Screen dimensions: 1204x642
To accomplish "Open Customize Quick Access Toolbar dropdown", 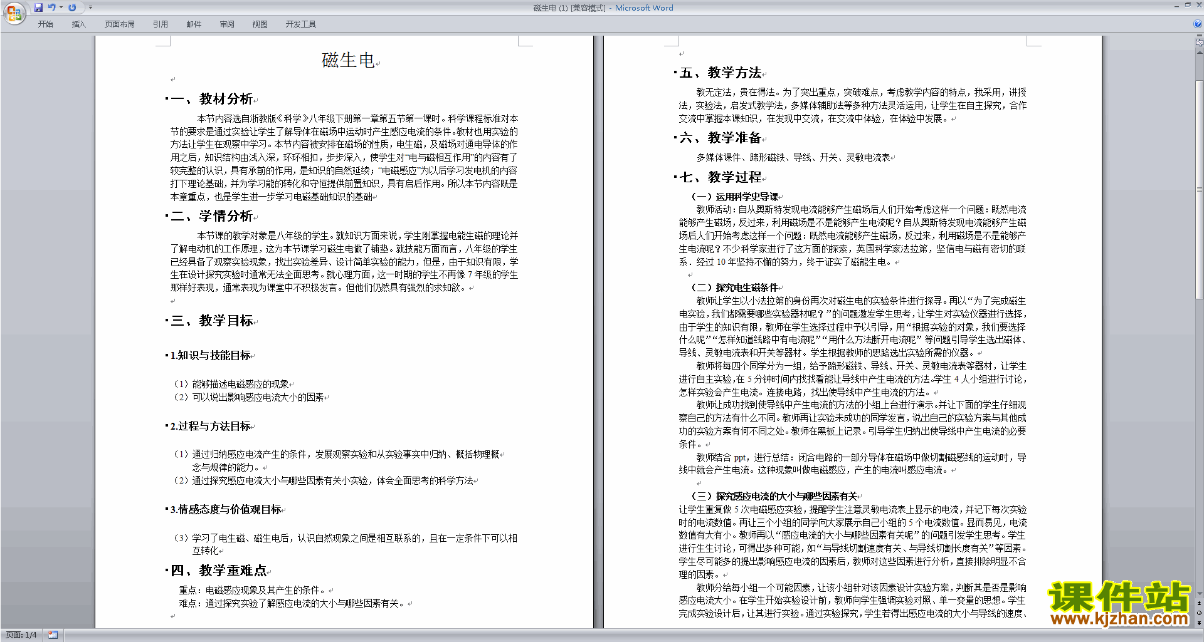I will pyautogui.click(x=90, y=8).
